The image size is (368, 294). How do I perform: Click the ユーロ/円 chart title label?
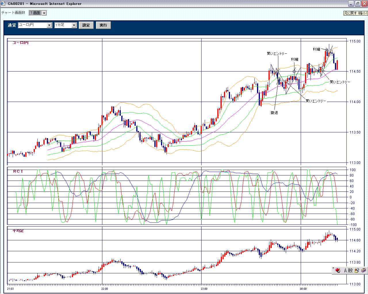(x=20, y=43)
